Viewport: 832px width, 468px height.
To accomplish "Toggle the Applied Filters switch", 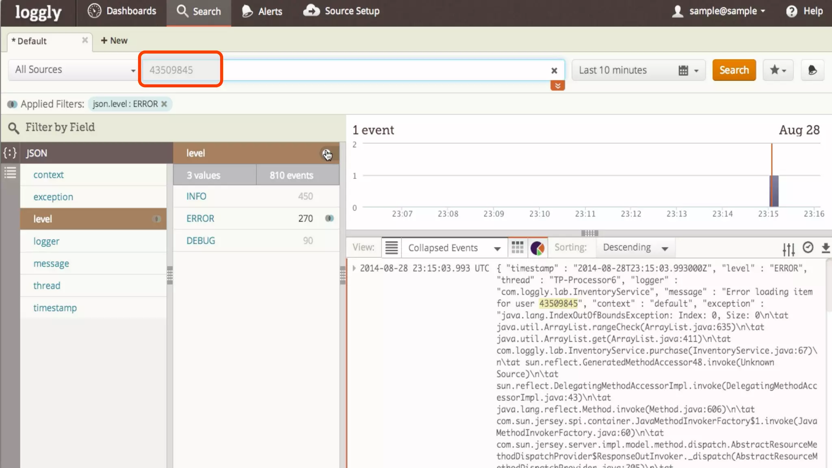I will coord(12,104).
